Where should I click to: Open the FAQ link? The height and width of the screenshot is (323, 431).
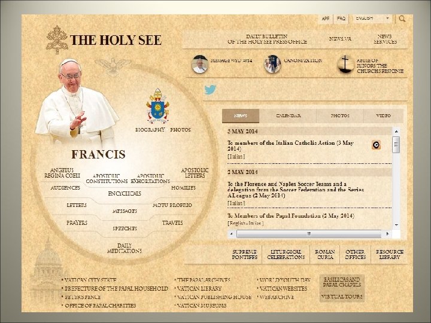(x=341, y=19)
